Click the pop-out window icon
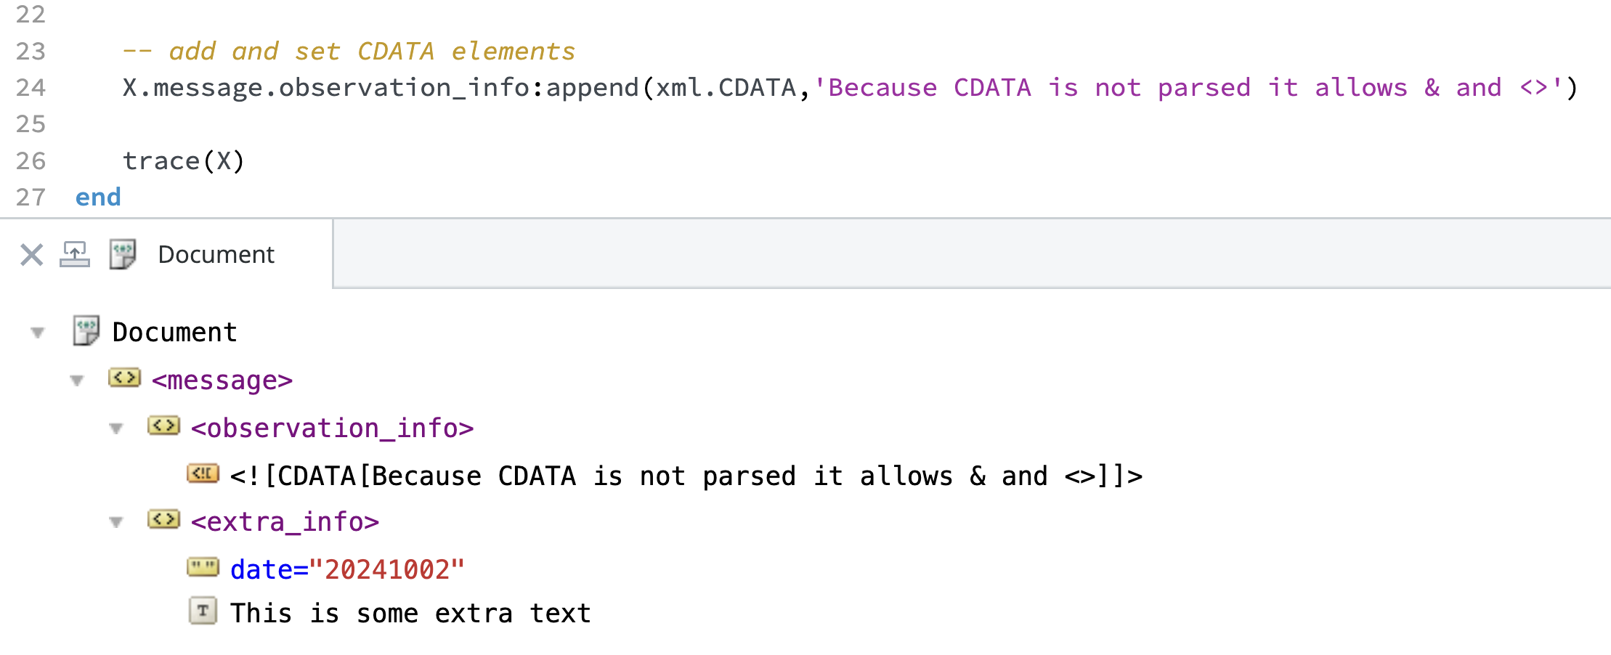This screenshot has height=655, width=1611. tap(75, 255)
